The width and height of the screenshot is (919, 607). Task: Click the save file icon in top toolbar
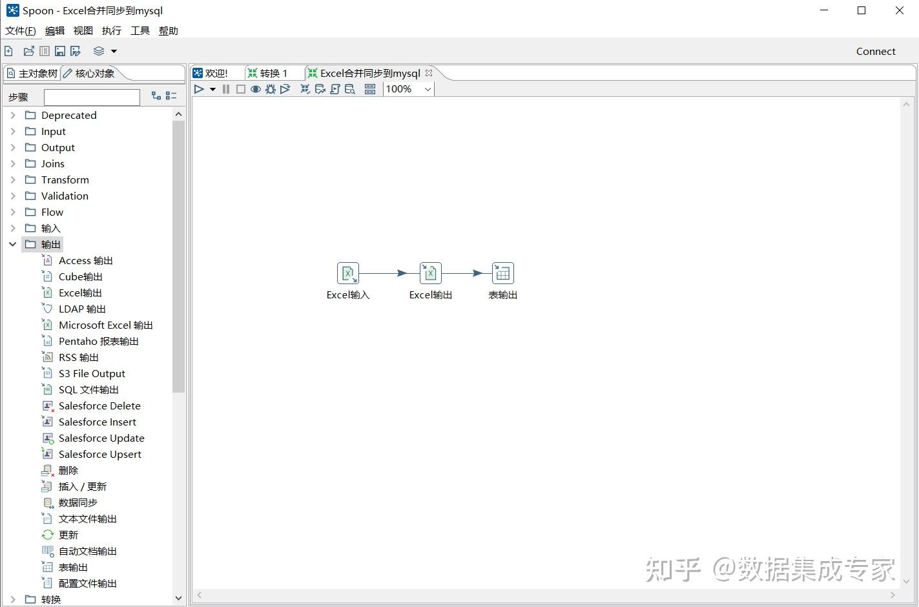(59, 50)
